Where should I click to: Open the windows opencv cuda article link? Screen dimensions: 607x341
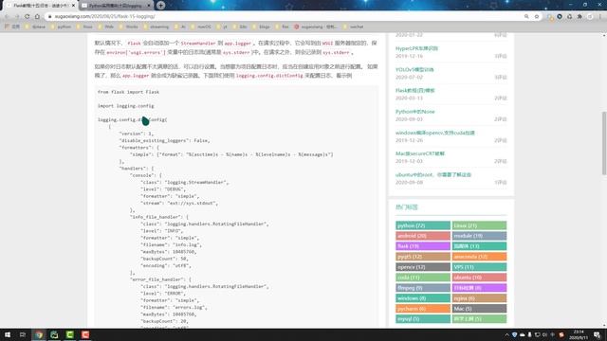coord(434,133)
